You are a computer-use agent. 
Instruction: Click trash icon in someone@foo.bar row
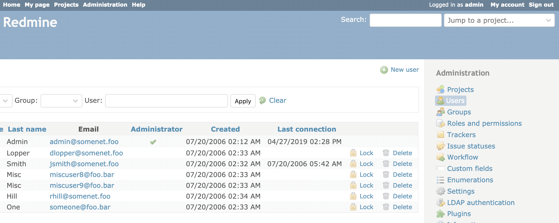(x=386, y=207)
